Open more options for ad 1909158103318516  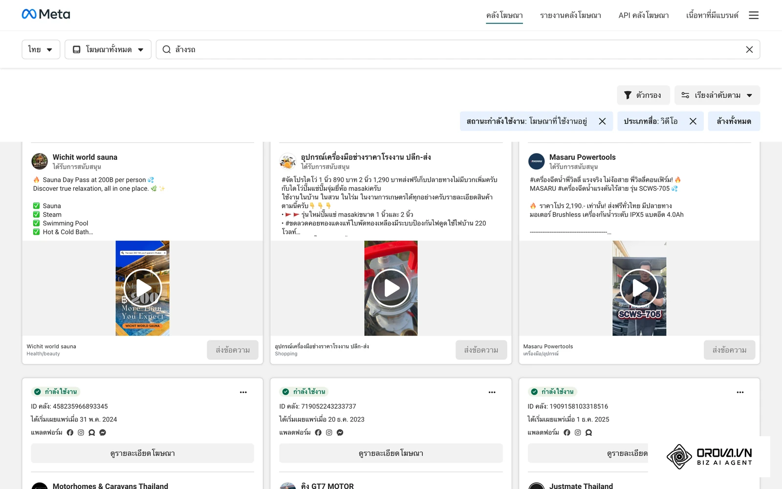pyautogui.click(x=740, y=392)
